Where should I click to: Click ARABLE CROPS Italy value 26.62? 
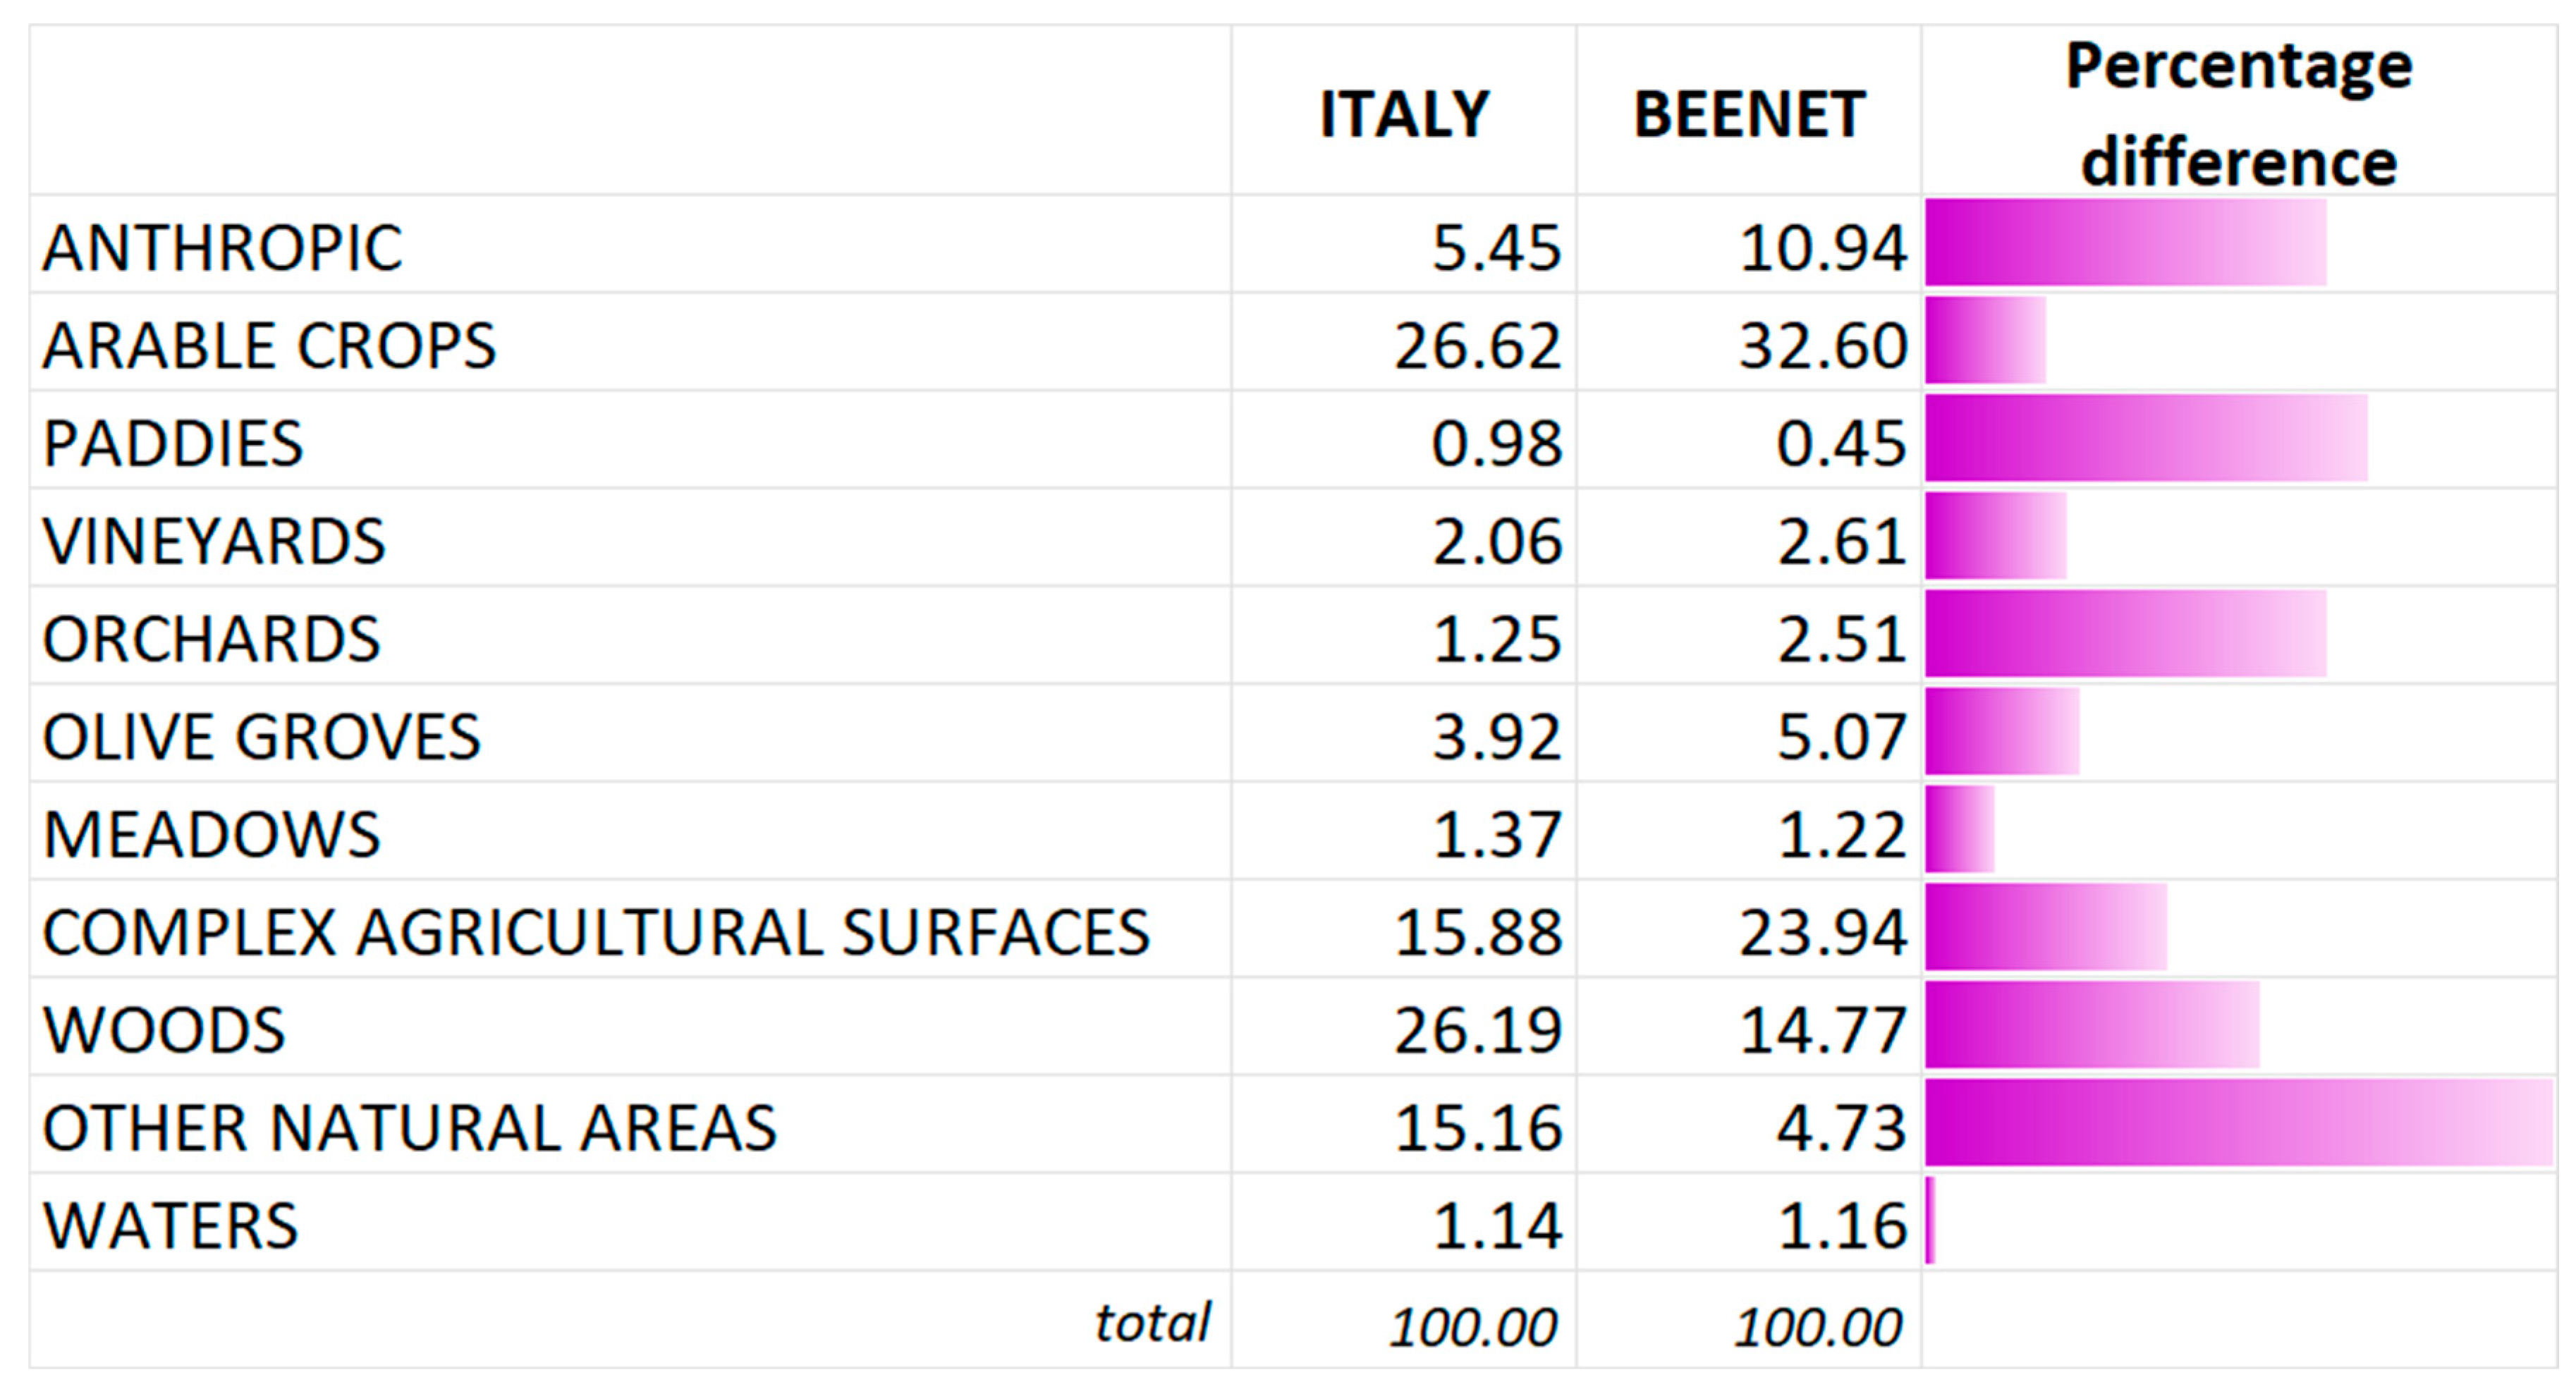1477,345
